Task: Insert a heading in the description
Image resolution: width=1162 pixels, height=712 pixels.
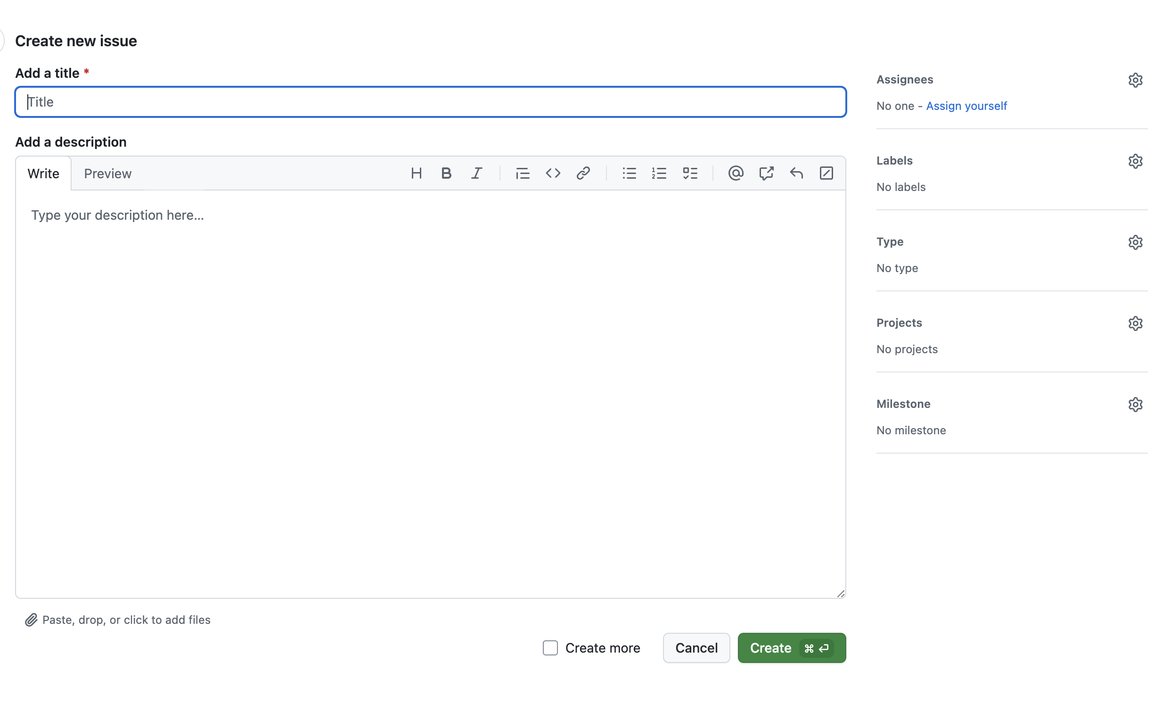Action: point(417,173)
